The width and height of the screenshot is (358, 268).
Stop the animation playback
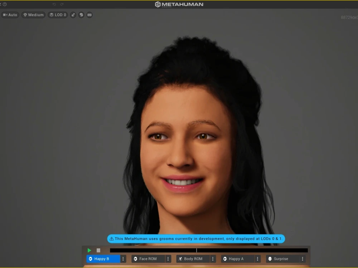[98, 250]
